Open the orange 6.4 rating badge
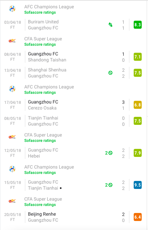 tap(138, 217)
